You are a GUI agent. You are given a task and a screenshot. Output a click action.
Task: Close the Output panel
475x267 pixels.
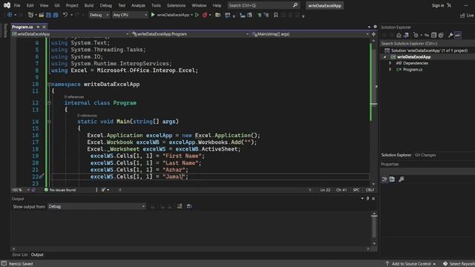373,199
